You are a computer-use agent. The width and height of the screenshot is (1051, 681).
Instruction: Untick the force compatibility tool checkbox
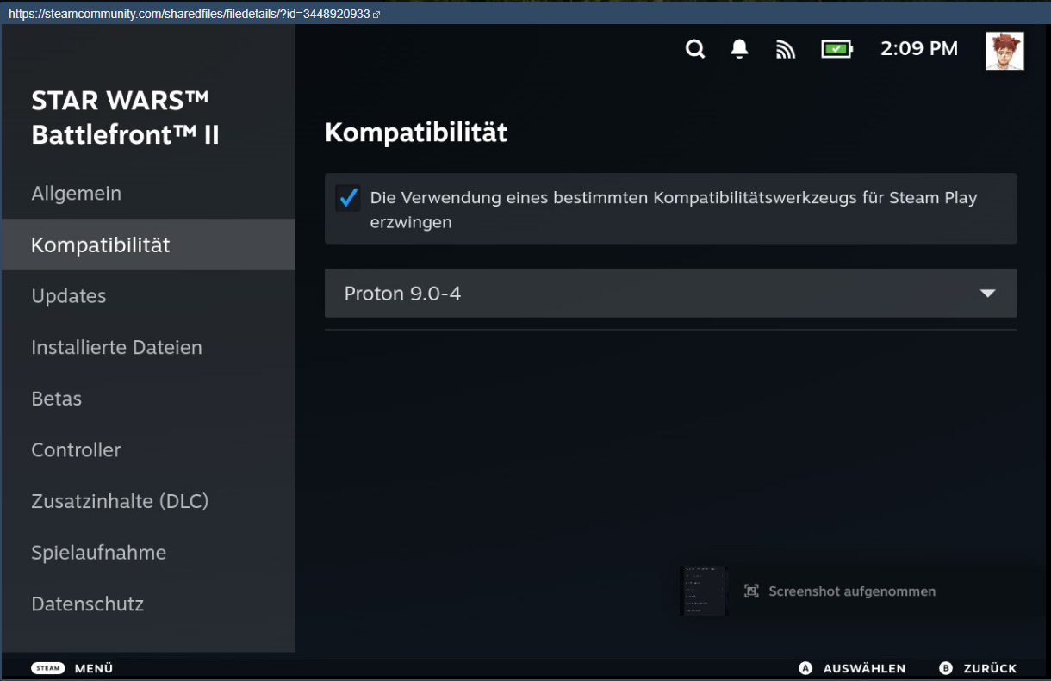(x=348, y=198)
